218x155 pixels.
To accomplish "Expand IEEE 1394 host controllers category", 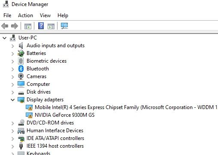I will click(x=13, y=146).
